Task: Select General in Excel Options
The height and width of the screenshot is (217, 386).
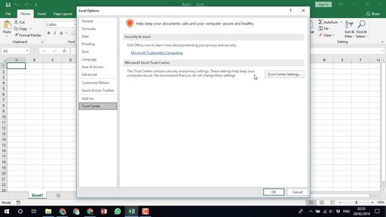Action: pos(98,21)
